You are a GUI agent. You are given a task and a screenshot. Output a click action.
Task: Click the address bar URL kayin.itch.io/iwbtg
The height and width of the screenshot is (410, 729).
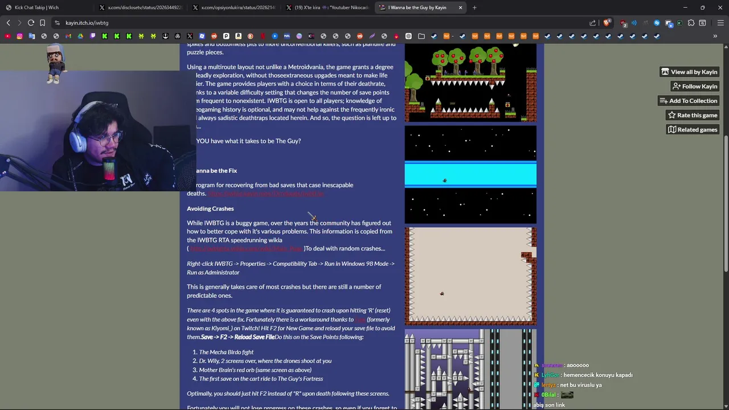pyautogui.click(x=87, y=23)
